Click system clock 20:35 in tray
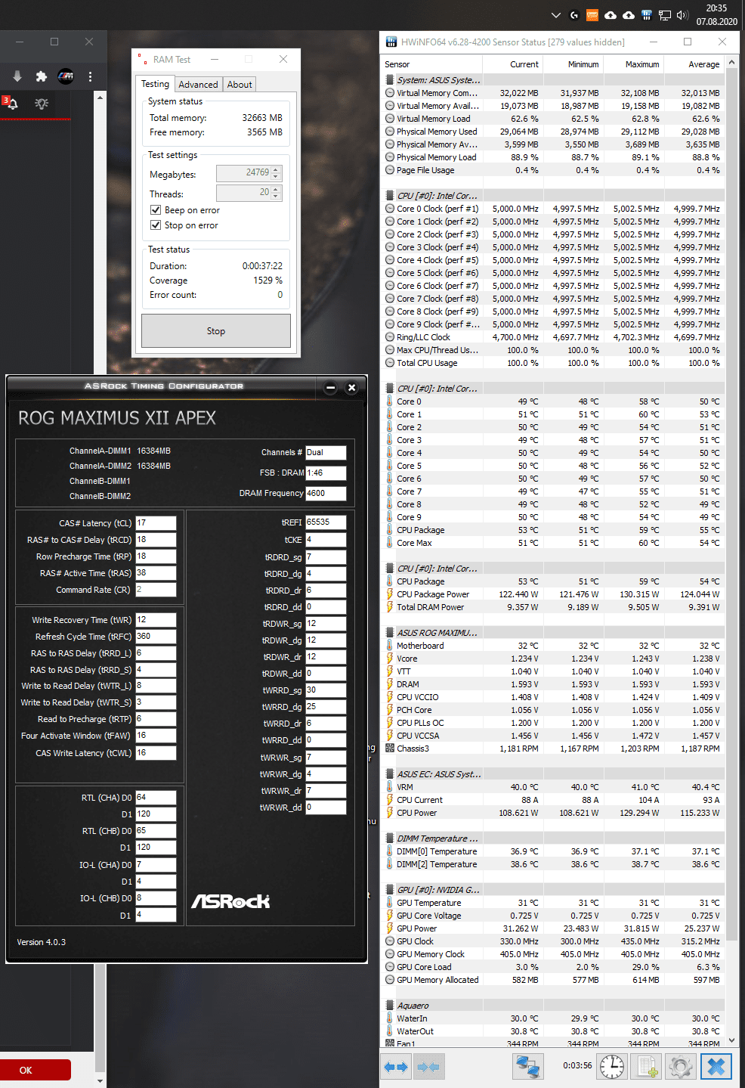The image size is (745, 1088). tap(716, 8)
